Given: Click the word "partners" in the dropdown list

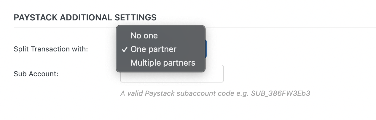Looking at the screenshot, I should click(x=179, y=63).
